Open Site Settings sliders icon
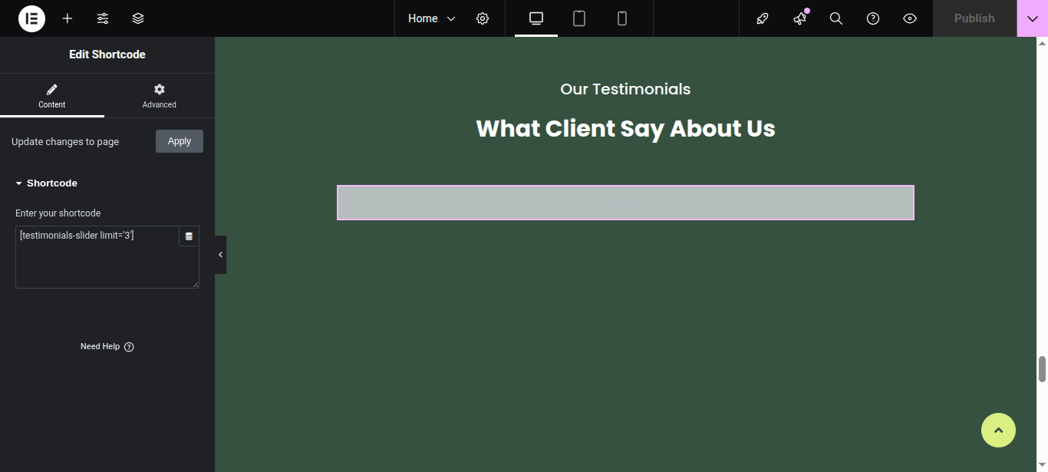The width and height of the screenshot is (1048, 472). (103, 18)
